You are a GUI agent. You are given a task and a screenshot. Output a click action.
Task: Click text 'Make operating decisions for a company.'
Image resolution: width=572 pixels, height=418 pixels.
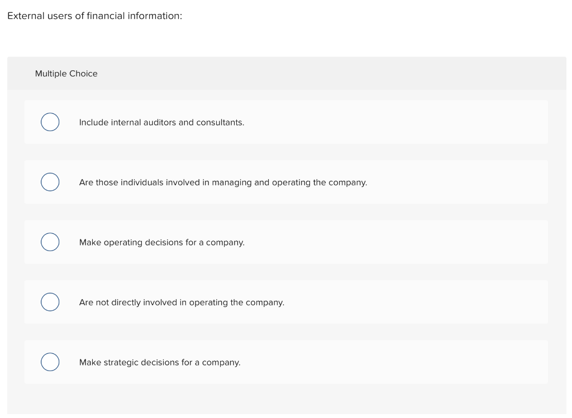tap(162, 242)
